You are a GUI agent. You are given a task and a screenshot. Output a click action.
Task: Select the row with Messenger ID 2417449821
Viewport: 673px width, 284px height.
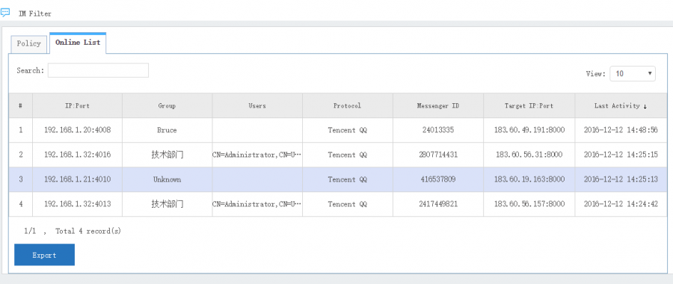338,204
